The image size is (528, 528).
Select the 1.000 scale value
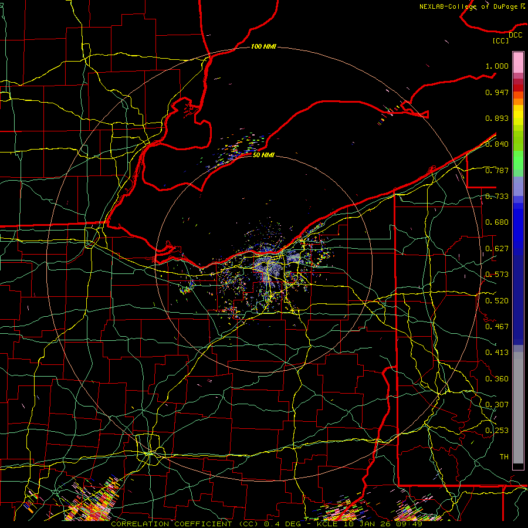coord(497,66)
